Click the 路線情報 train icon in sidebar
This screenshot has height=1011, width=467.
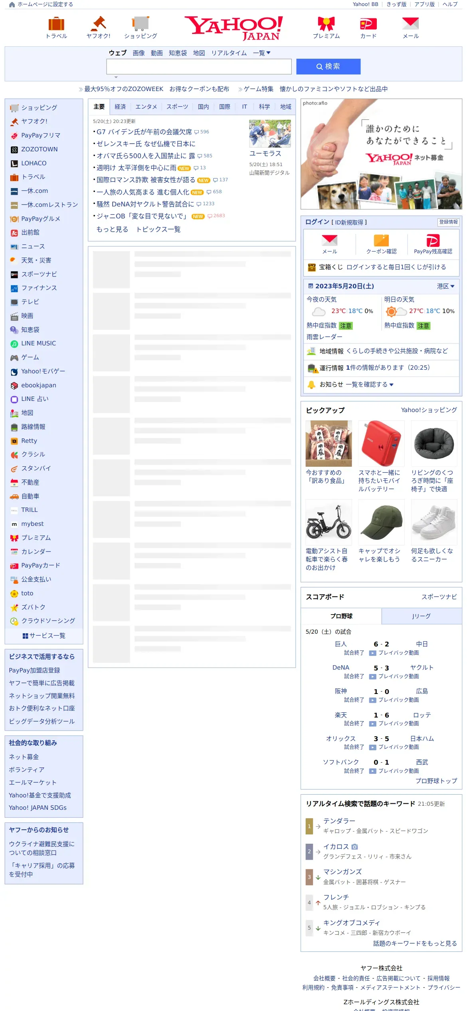(x=14, y=427)
